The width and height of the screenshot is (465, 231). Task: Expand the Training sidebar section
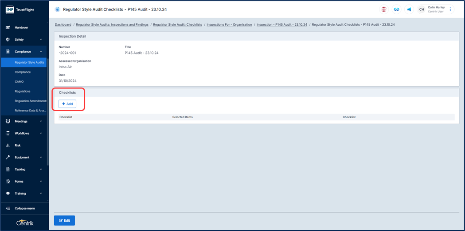(41, 193)
